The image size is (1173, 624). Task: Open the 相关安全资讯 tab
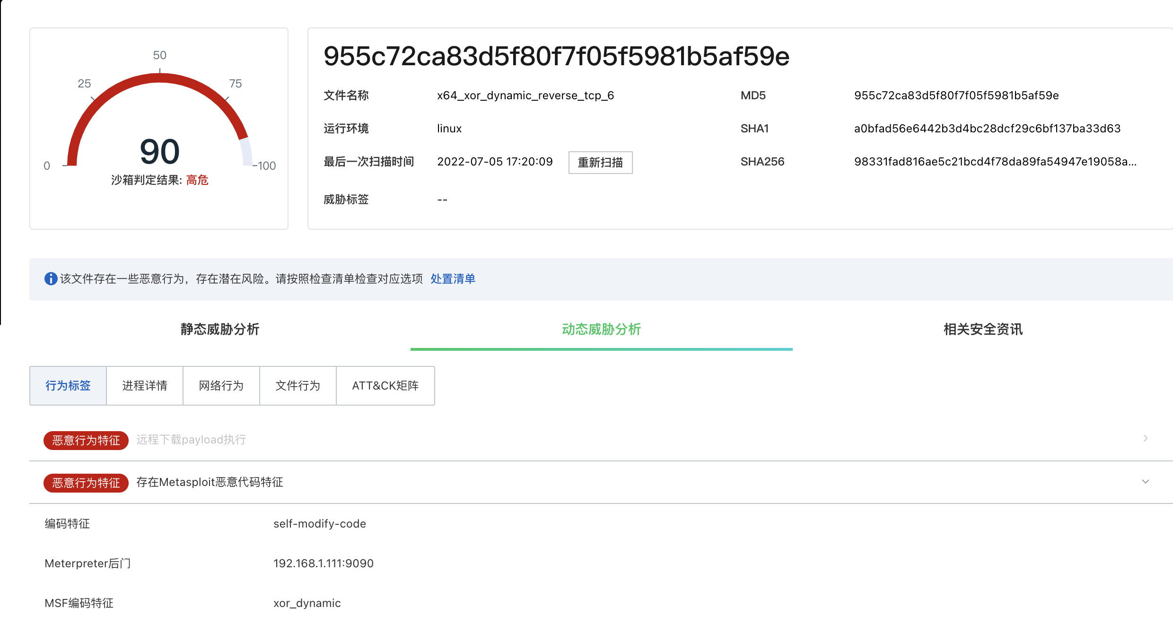(983, 329)
